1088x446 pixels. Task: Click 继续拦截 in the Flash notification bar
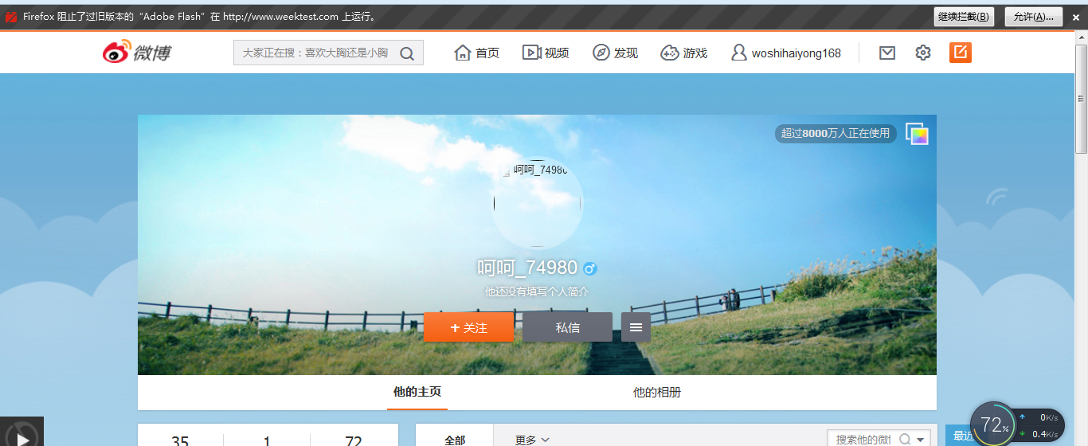[x=964, y=17]
